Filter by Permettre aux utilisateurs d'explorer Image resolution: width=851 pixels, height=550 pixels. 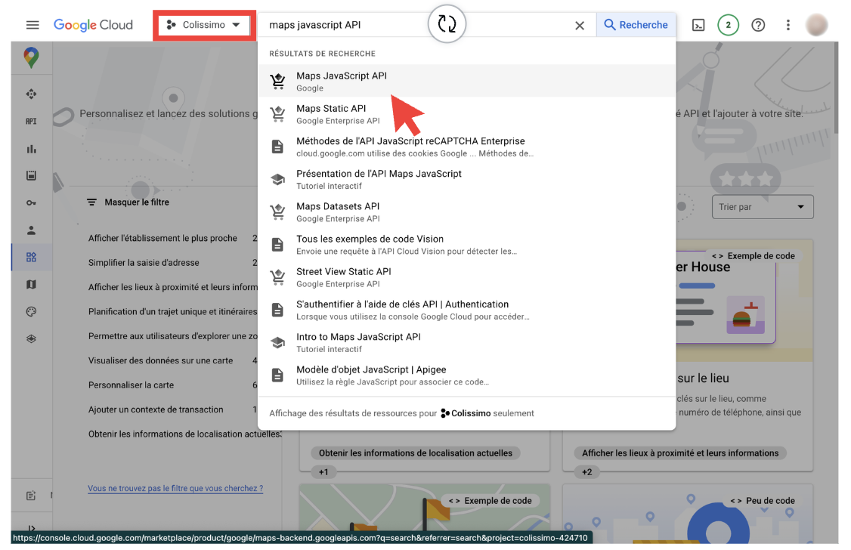click(172, 335)
